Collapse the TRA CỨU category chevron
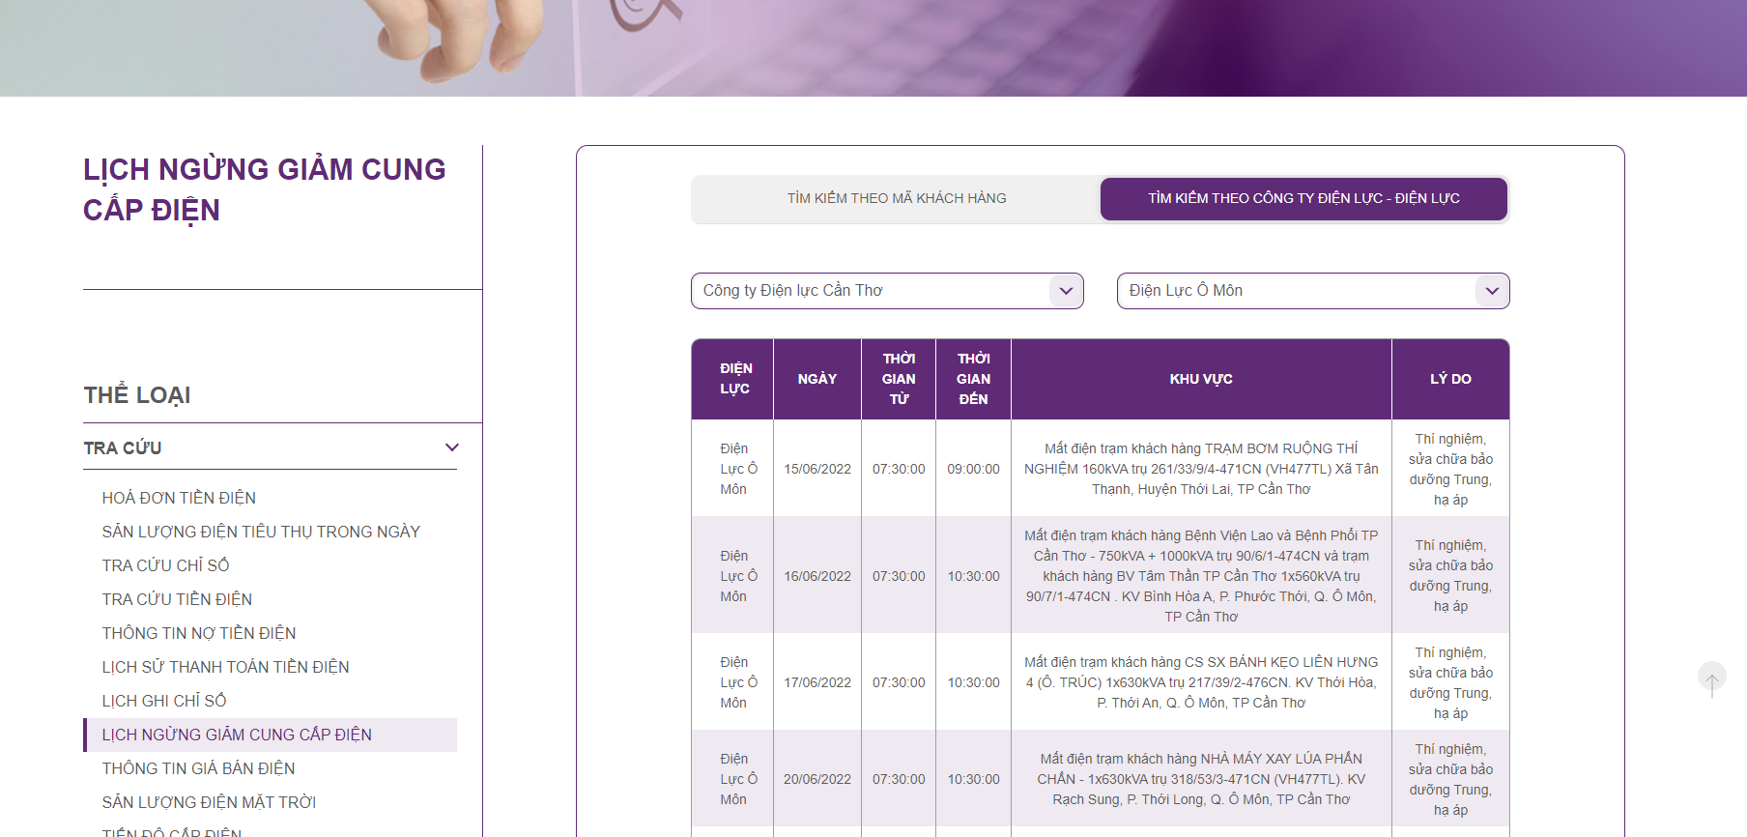The height and width of the screenshot is (837, 1747). [451, 447]
